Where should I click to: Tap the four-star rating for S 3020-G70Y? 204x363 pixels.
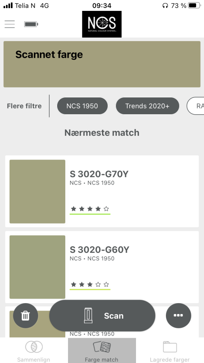click(x=90, y=209)
